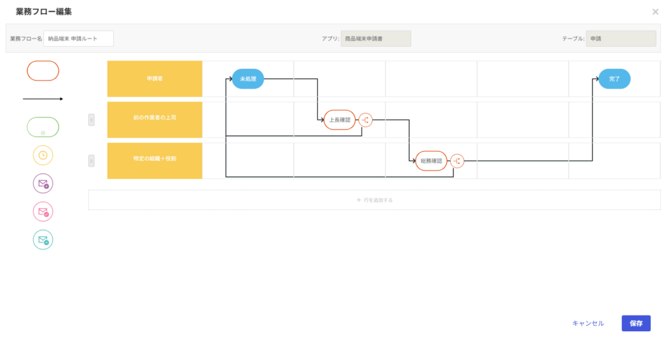
Task: Select the teal mail-minus notification icon
Action: point(43,240)
